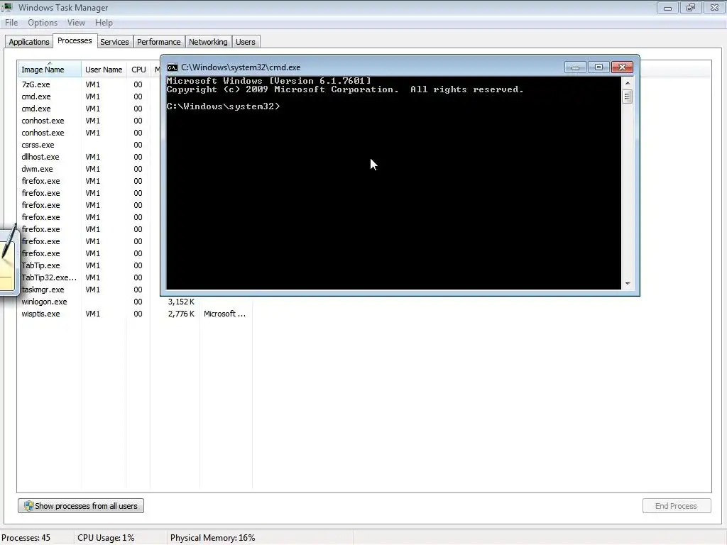Select the TabTip.exe process
This screenshot has height=545, width=727.
coord(40,265)
